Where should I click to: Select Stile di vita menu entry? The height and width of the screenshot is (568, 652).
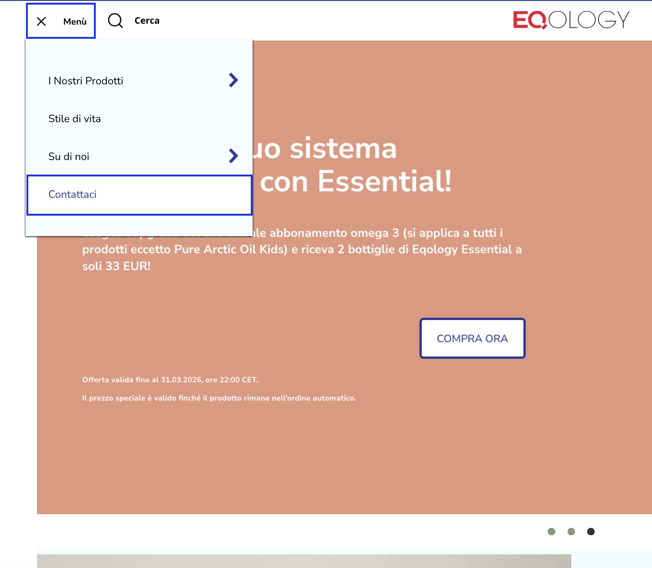tap(75, 119)
